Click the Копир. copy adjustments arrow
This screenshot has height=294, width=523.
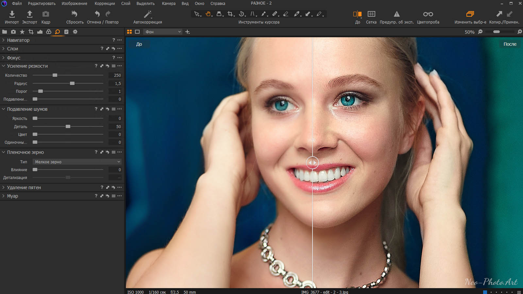click(x=499, y=14)
